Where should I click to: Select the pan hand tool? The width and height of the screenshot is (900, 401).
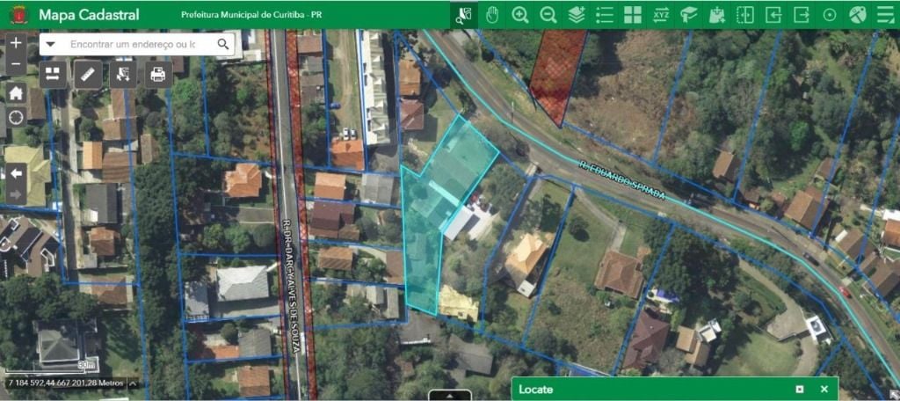point(492,15)
